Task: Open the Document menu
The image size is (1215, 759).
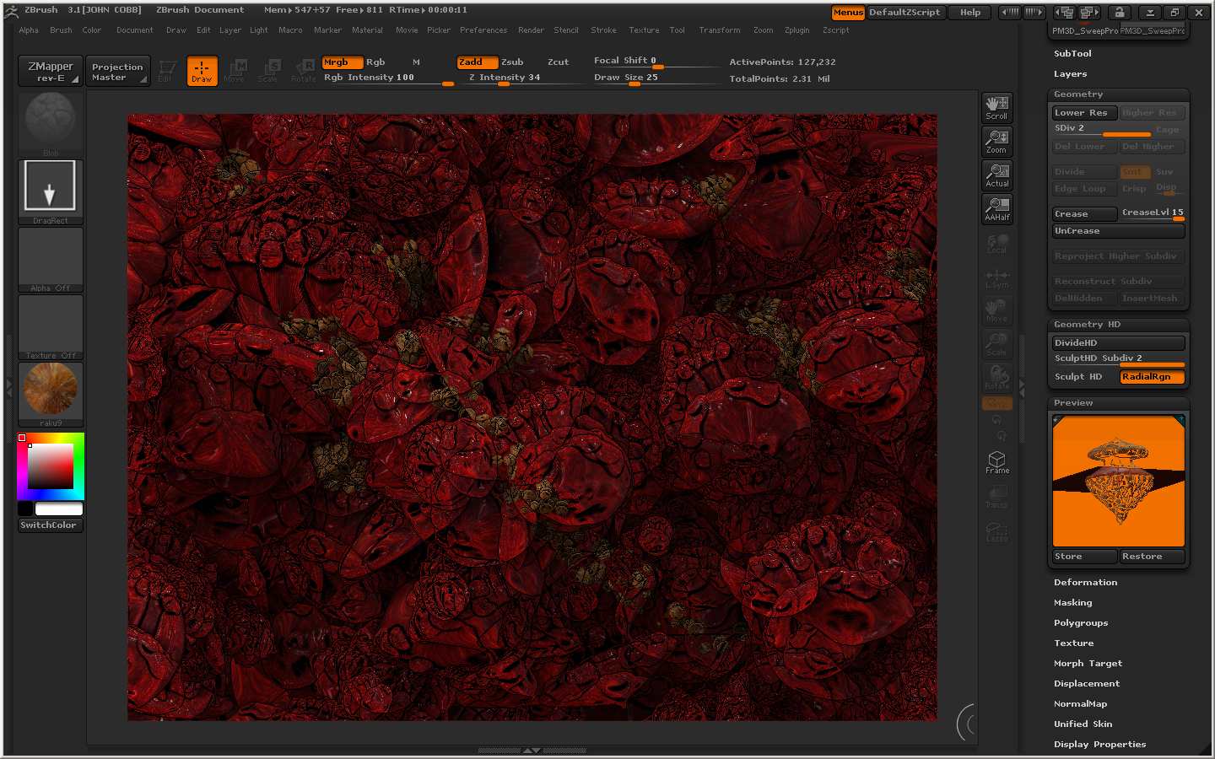Action: pyautogui.click(x=135, y=30)
